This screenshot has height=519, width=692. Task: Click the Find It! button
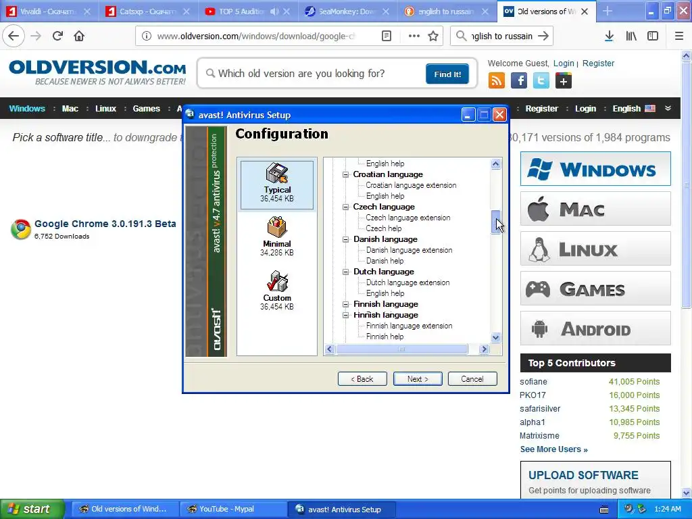447,74
